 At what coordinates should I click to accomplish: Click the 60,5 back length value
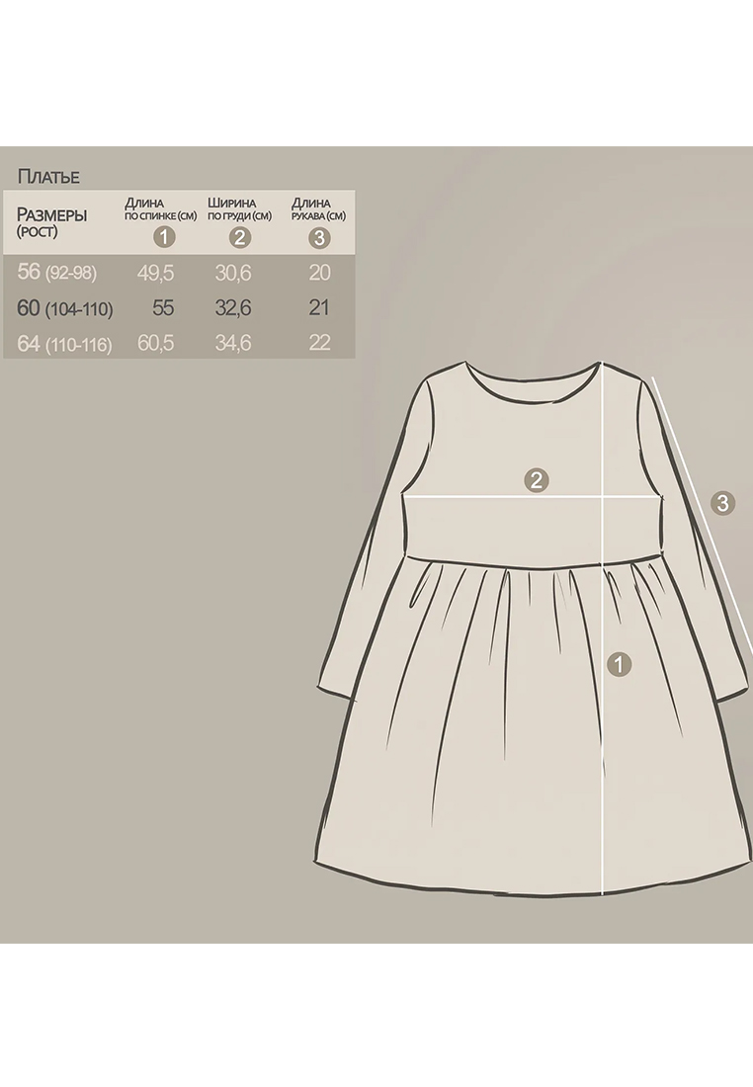[x=154, y=344]
